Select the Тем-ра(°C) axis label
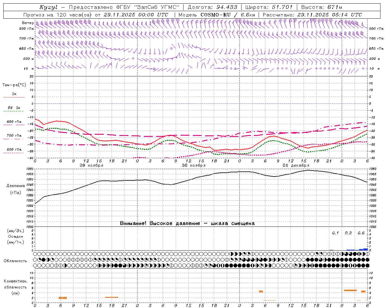 pos(14,85)
